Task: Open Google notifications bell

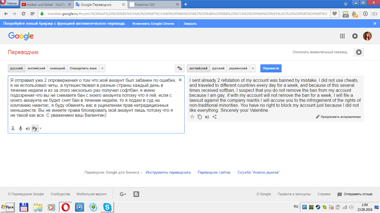Action: coord(355,36)
